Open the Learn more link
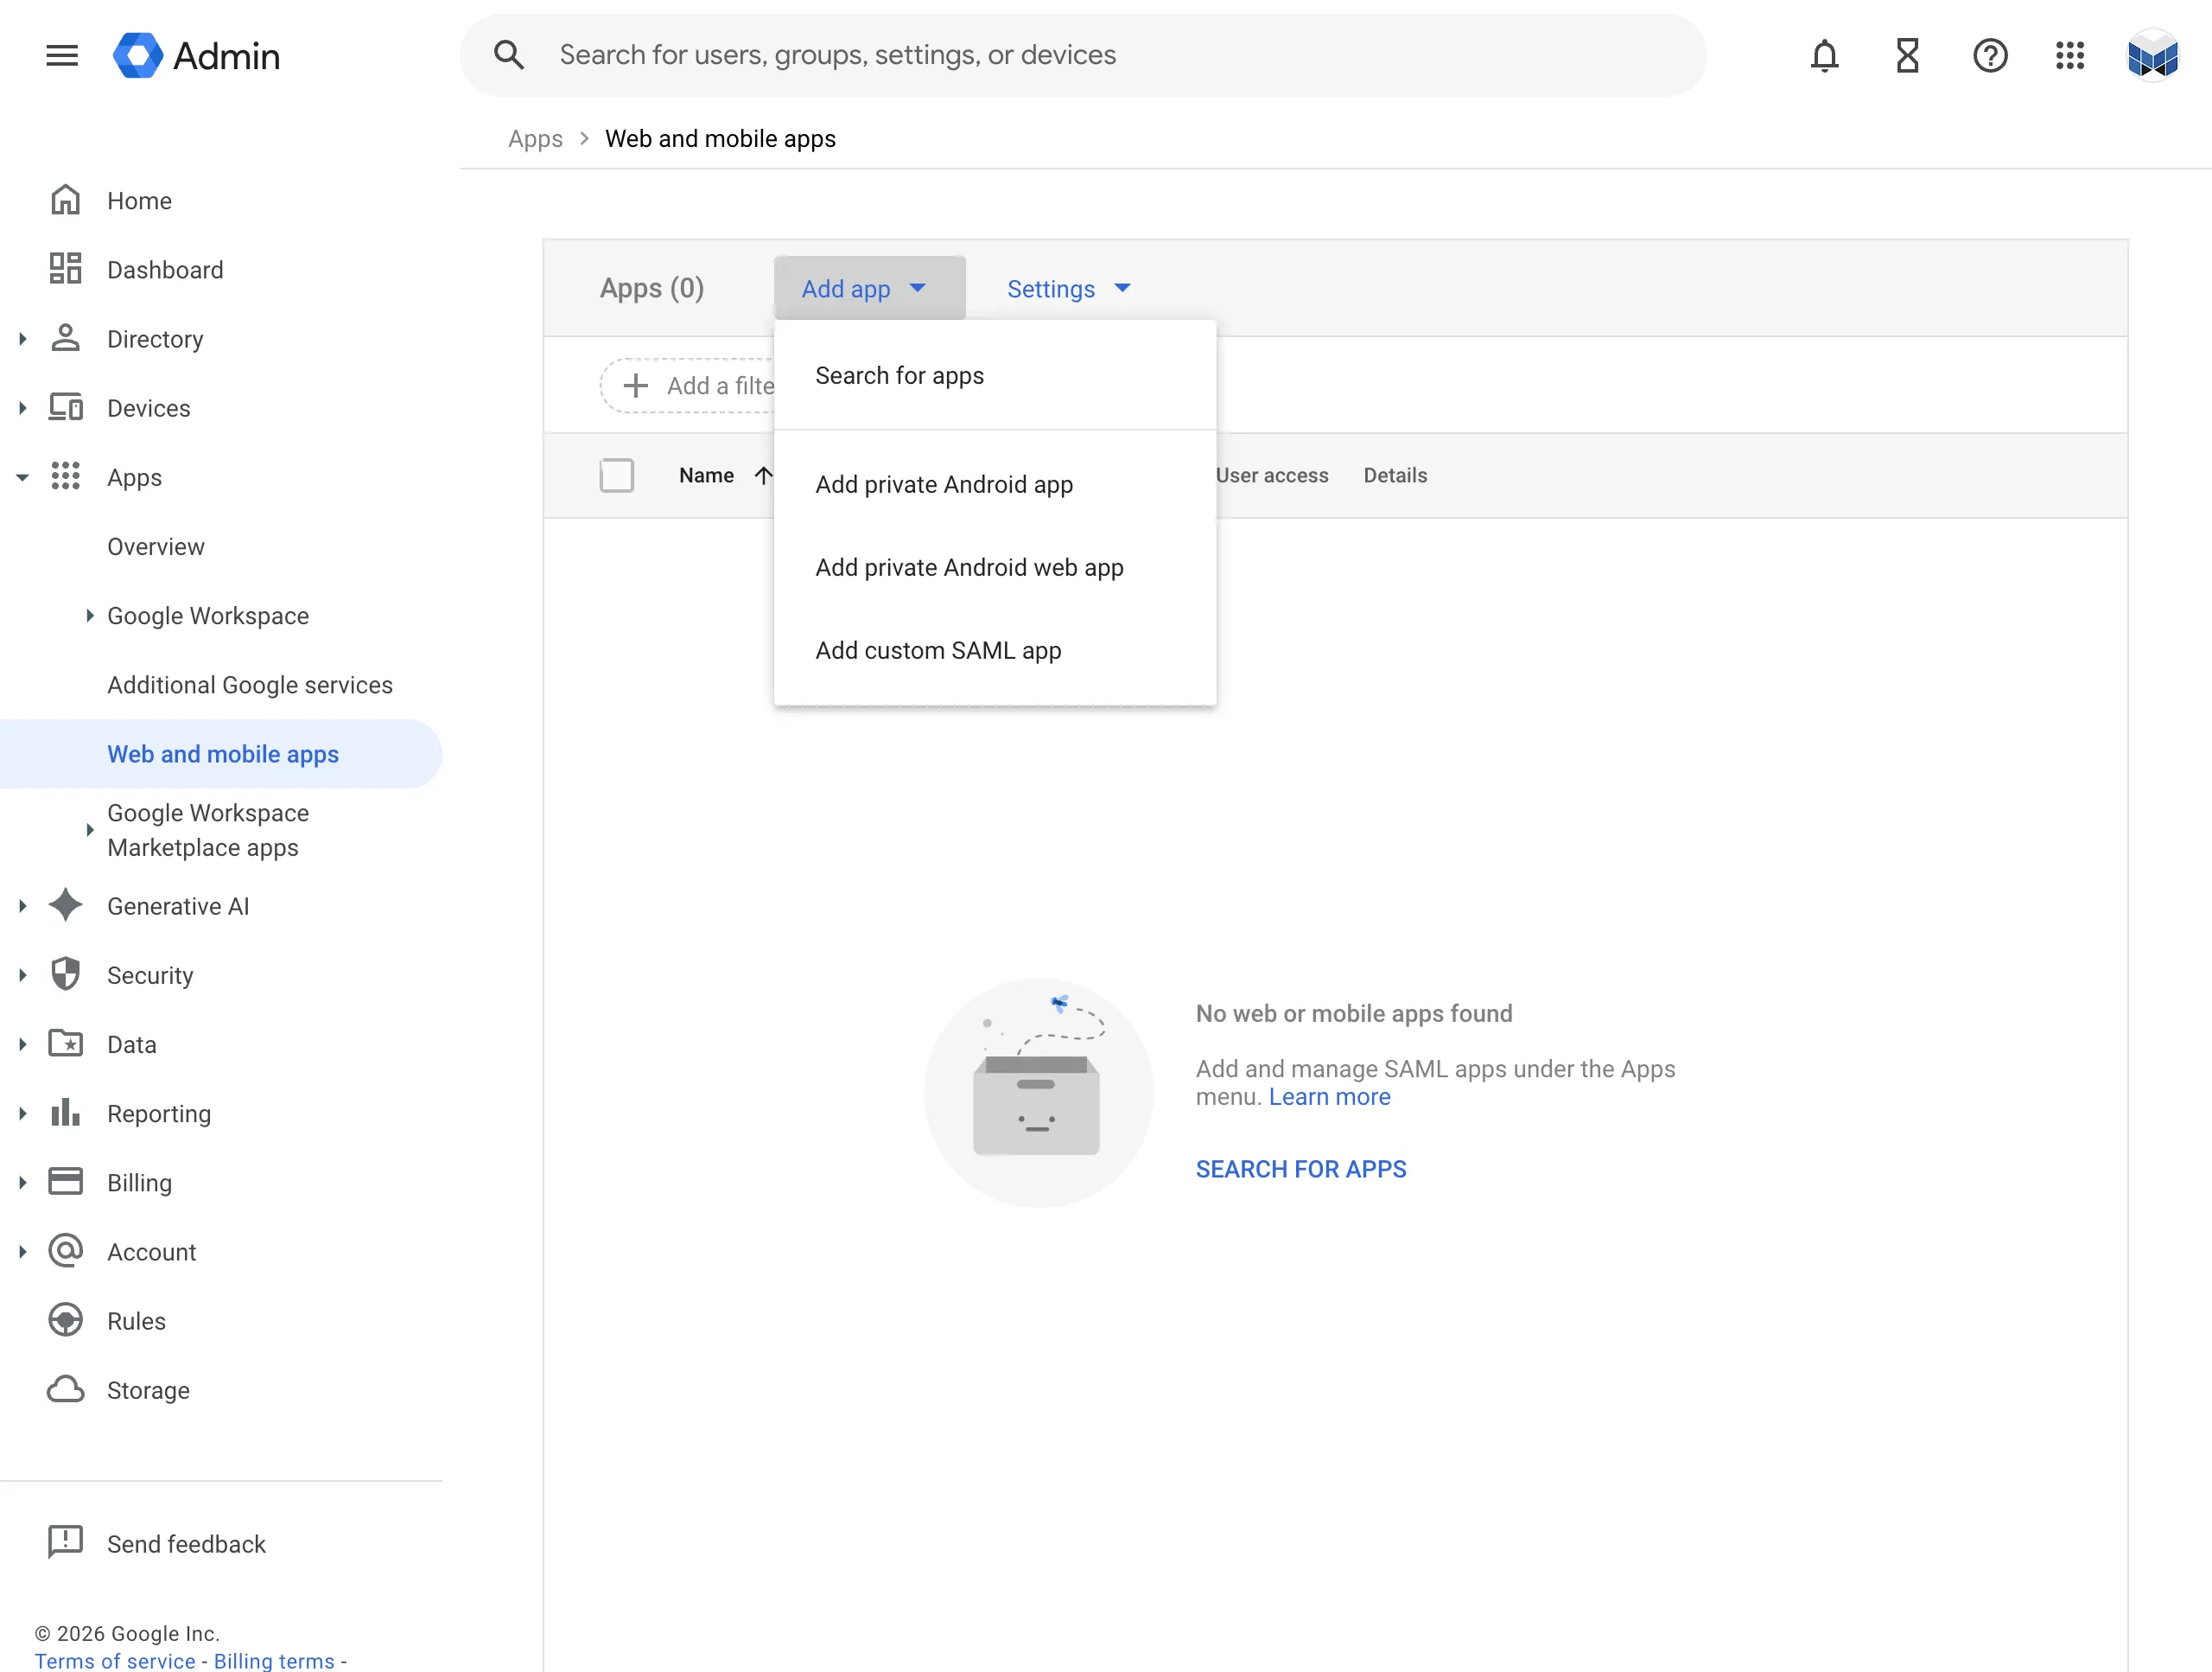This screenshot has width=2212, height=1672. tap(1329, 1097)
